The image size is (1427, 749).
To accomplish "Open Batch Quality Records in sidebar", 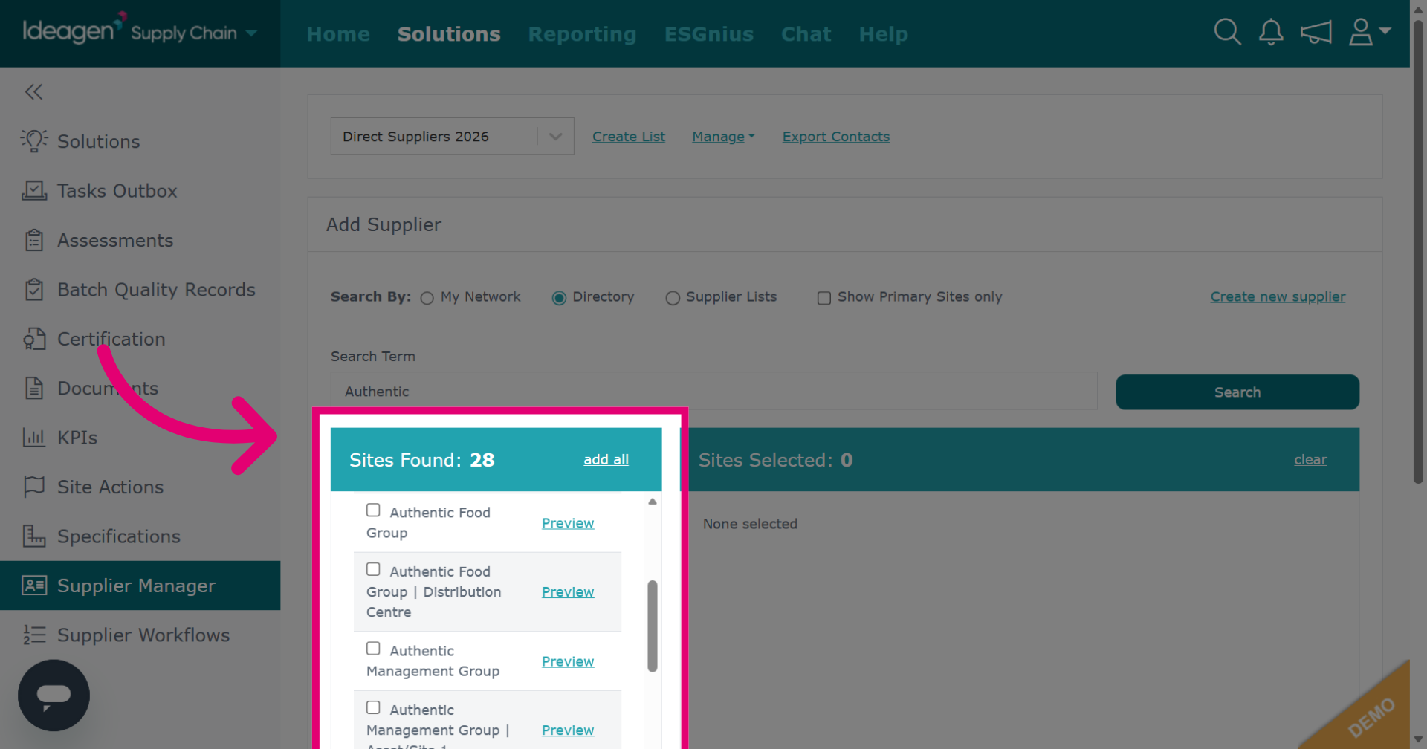I will 156,290.
